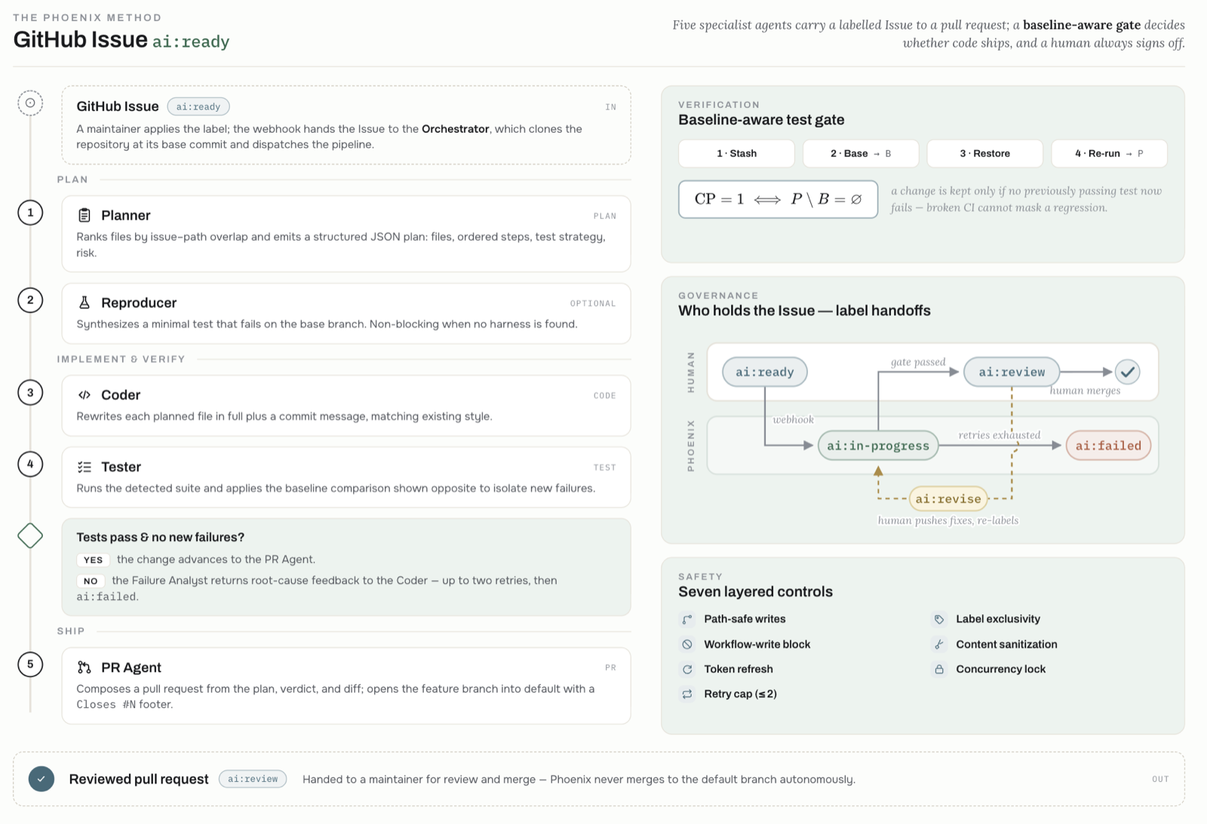The width and height of the screenshot is (1207, 824).
Task: Click the Retry cap loop icon
Action: click(x=687, y=694)
